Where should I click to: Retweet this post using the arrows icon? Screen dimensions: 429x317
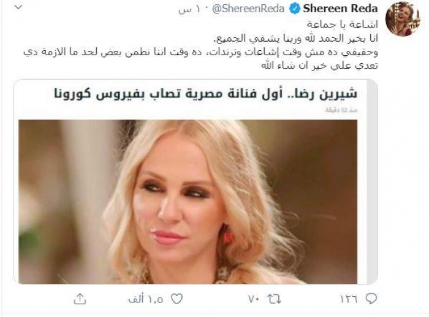[275, 299]
